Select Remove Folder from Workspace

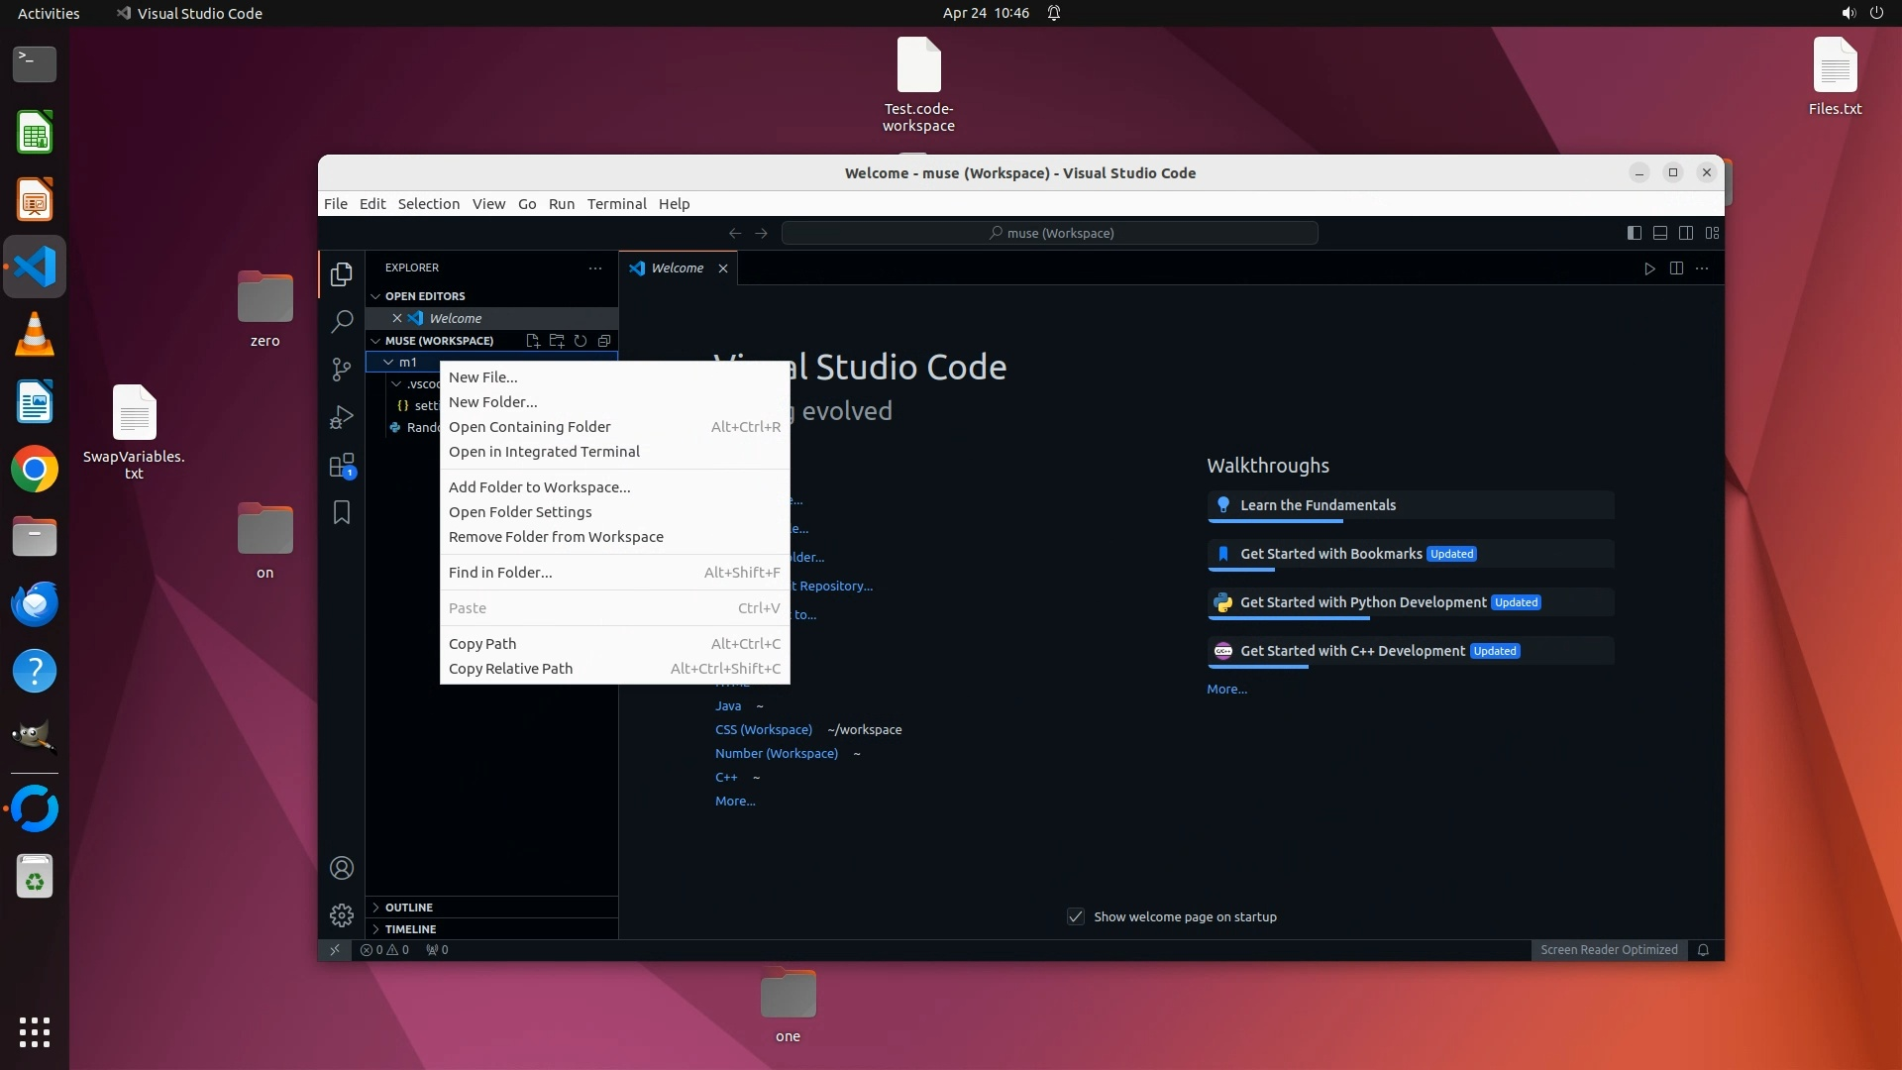[x=556, y=537]
